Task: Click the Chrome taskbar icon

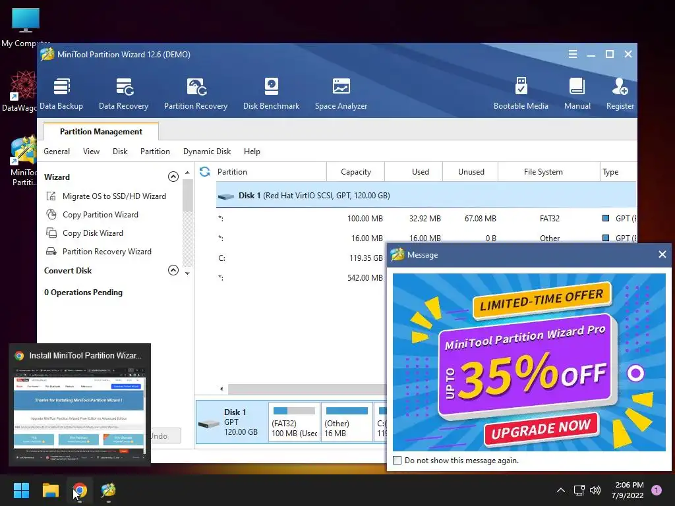Action: [80, 490]
